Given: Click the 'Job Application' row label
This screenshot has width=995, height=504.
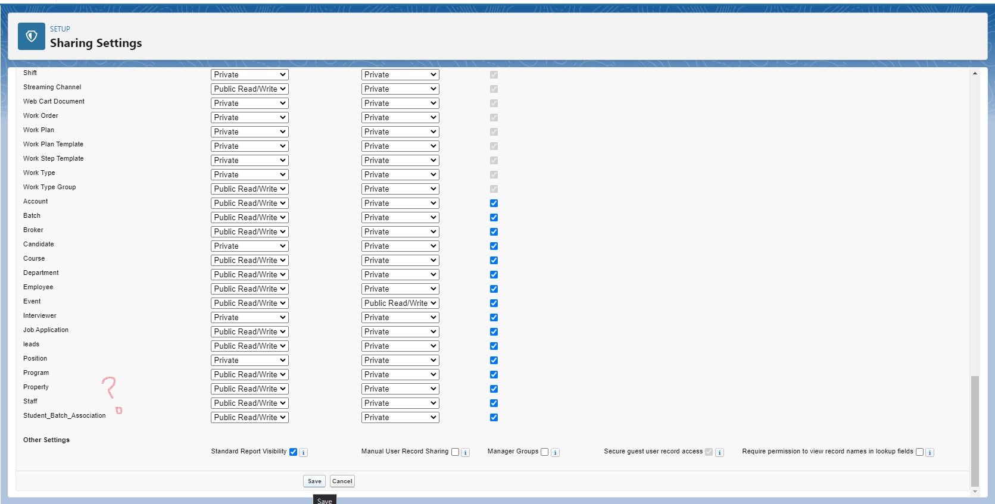Looking at the screenshot, I should coord(46,330).
